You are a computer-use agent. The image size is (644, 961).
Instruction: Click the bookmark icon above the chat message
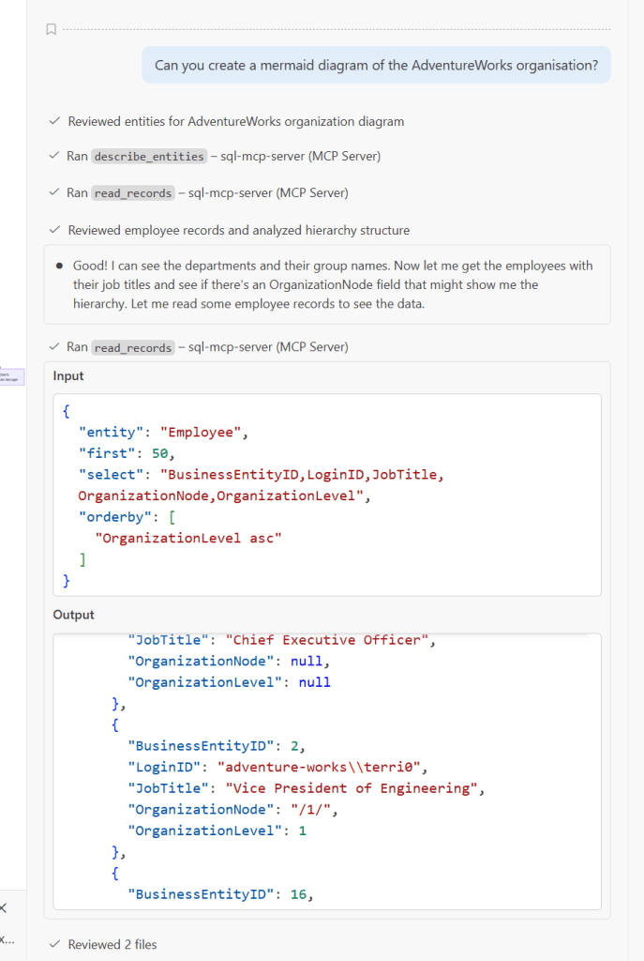click(51, 30)
